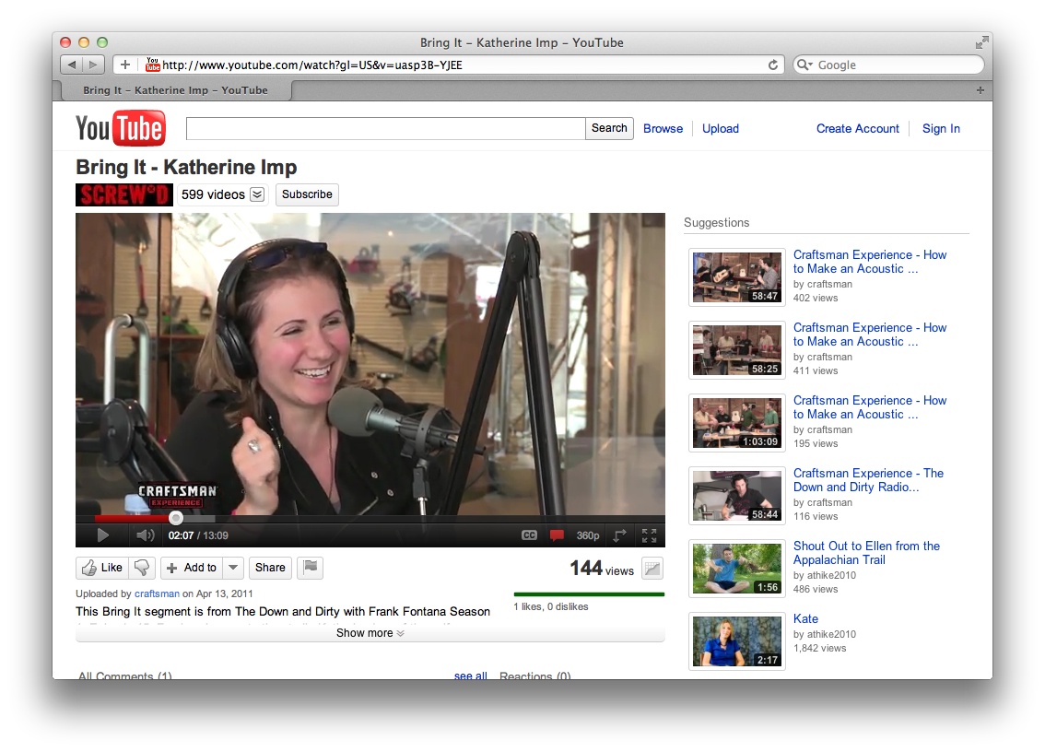Screen dimensions: 1045x752
Task: Click the SCREW'D channel banner
Action: click(x=124, y=194)
